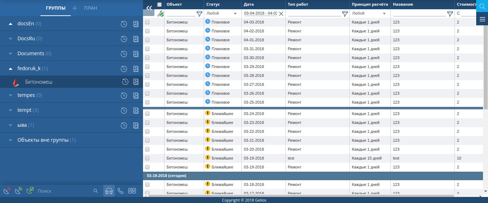
Task: Open history clock icon for docsEn group
Action: click(x=124, y=24)
